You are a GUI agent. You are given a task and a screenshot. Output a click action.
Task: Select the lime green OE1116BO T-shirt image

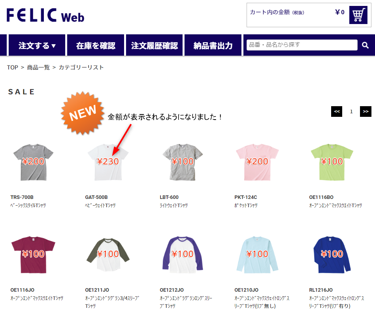click(x=332, y=162)
